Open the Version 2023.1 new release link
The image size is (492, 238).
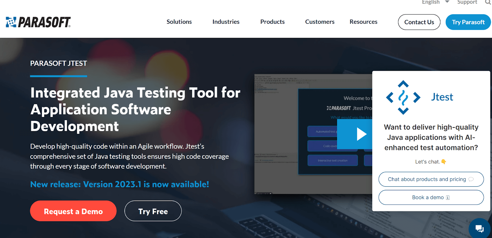pyautogui.click(x=120, y=184)
